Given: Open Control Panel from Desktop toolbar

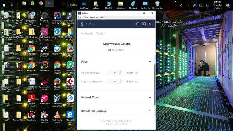Looking at the screenshot, I should 145,5.
